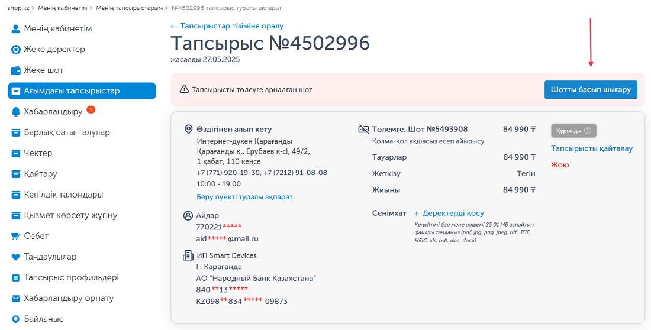The image size is (651, 330).
Task: Click the Жеке деректер gear icon
Action: click(16, 50)
